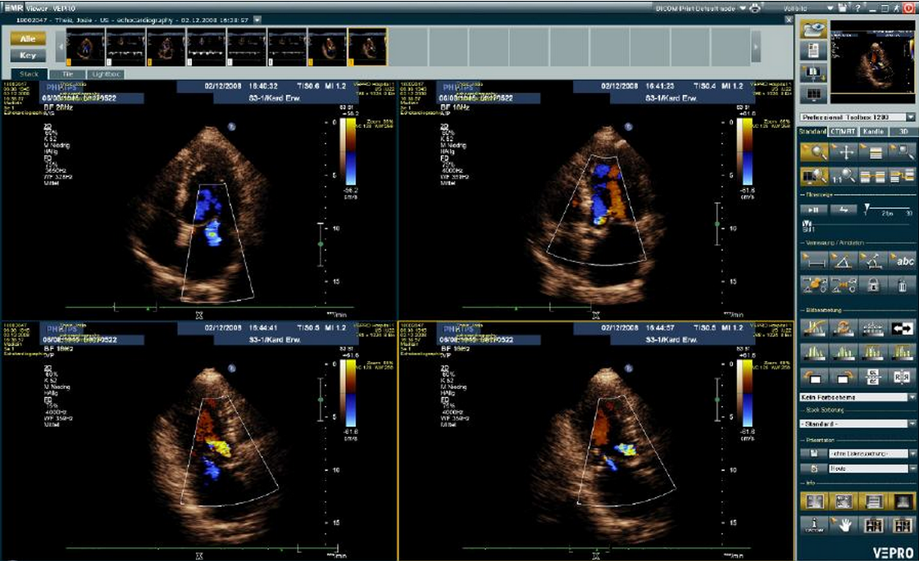Click the 1:1 zoom icon
The width and height of the screenshot is (919, 561).
pyautogui.click(x=844, y=176)
